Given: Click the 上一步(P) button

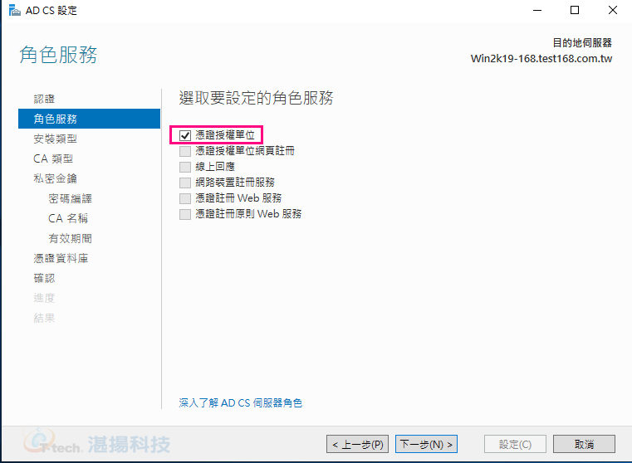Looking at the screenshot, I should click(357, 444).
